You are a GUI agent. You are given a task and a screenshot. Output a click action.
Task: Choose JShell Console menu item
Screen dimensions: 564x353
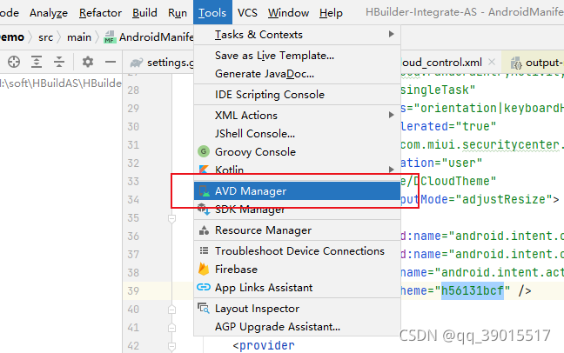297,134
